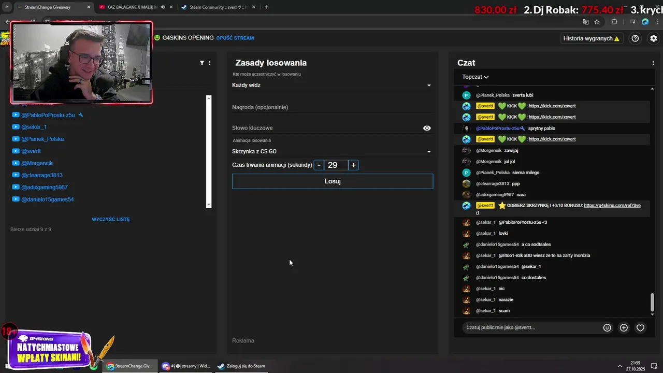Select participant @Morgencik in list

pyautogui.click(x=37, y=163)
